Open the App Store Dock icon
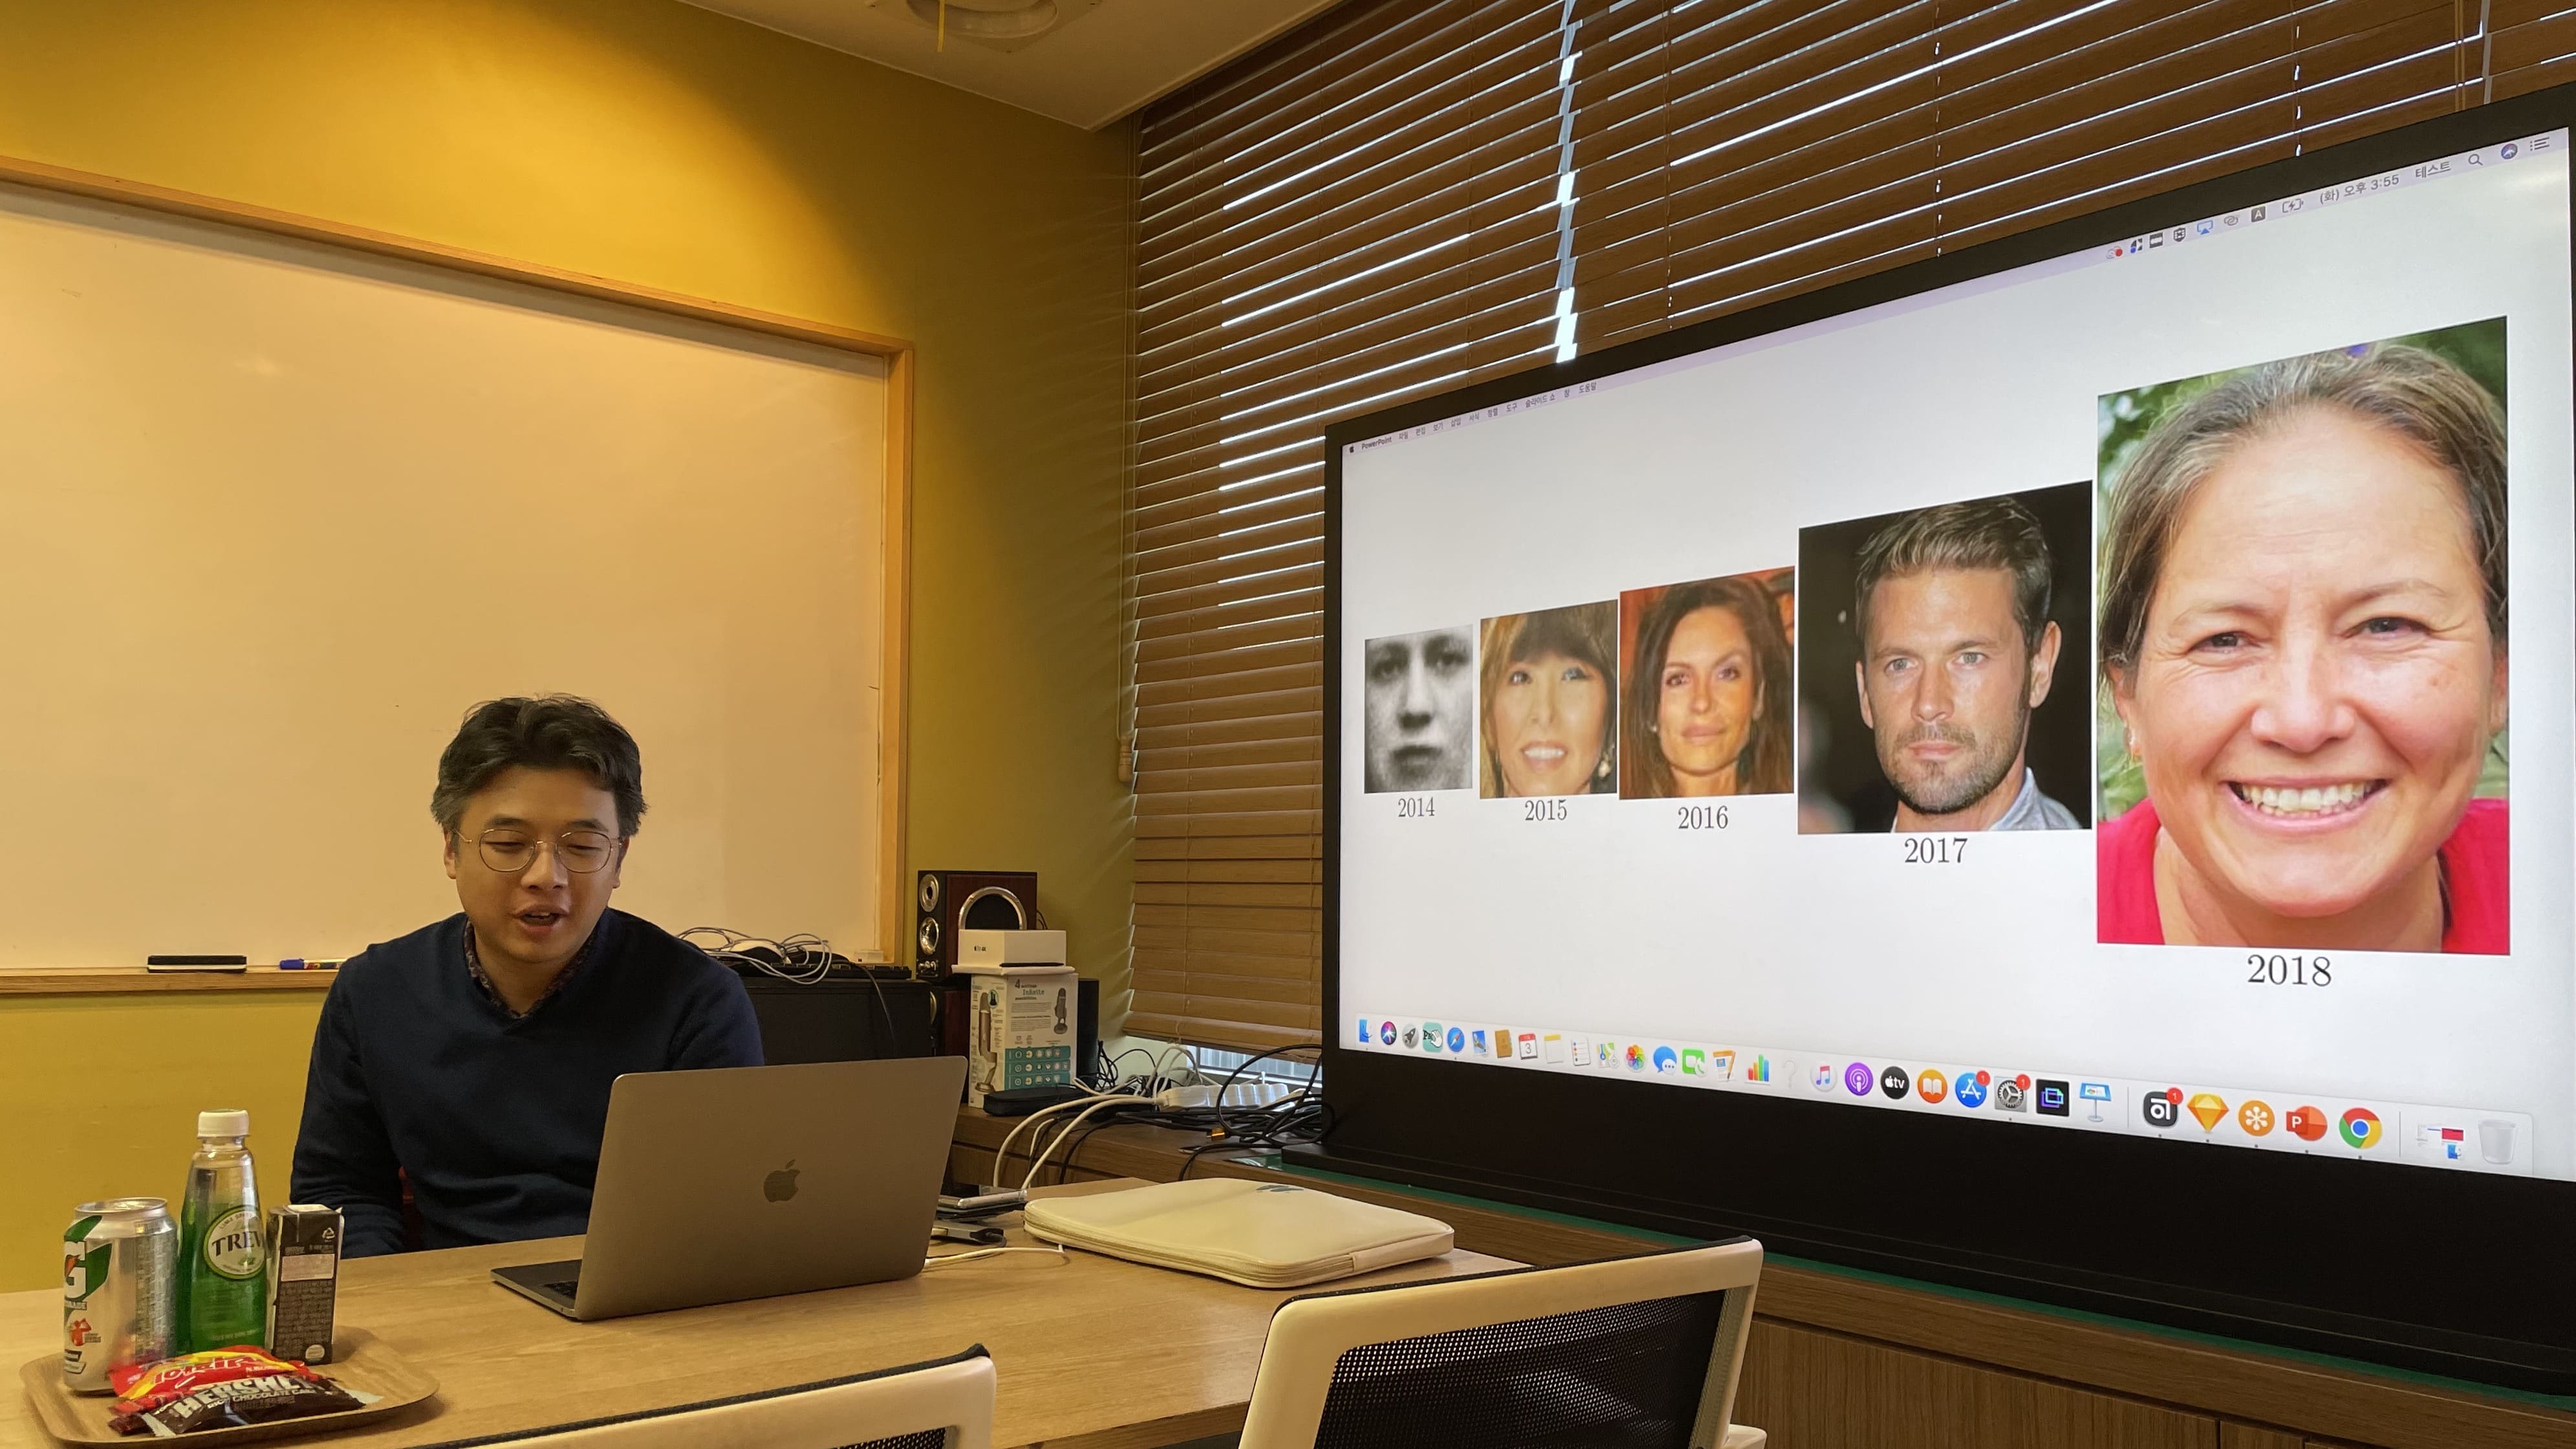This screenshot has height=1449, width=2576. (1970, 1090)
